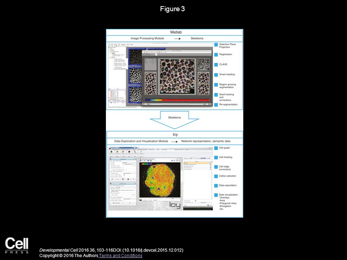This screenshot has width=347, height=260.
Task: Click the blue square beside Data exportation
Action: click(x=216, y=186)
